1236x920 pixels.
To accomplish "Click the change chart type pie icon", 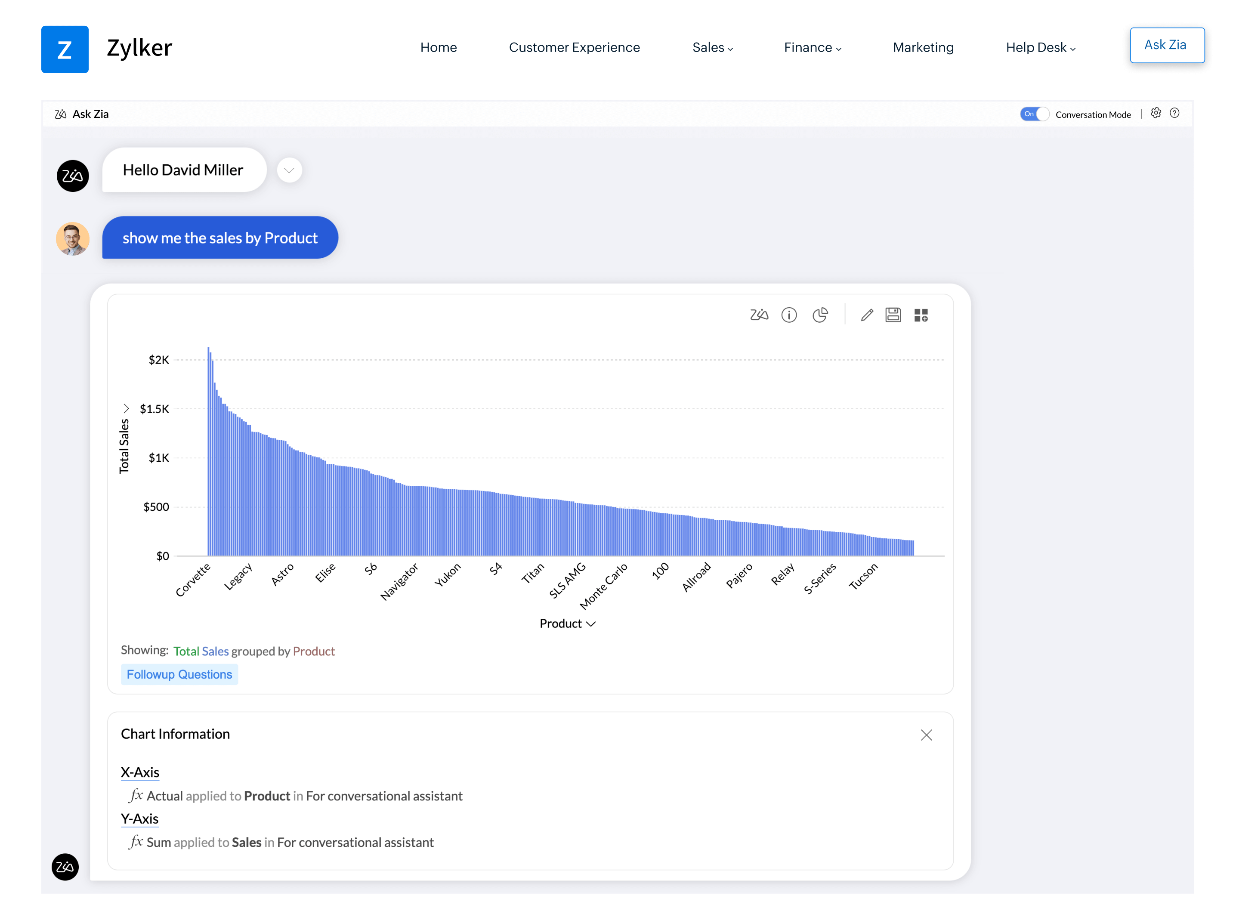I will pyautogui.click(x=819, y=315).
